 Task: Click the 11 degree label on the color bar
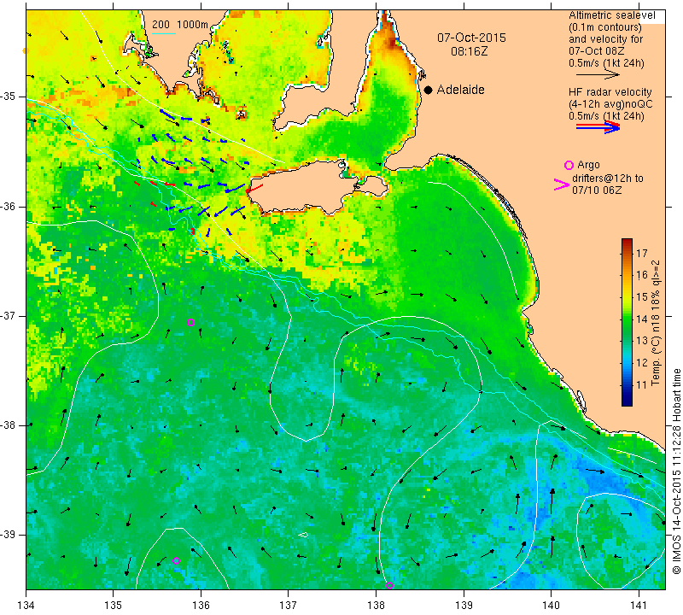(642, 384)
